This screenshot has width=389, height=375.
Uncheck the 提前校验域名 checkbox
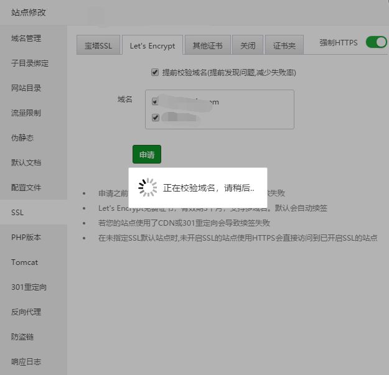(155, 72)
